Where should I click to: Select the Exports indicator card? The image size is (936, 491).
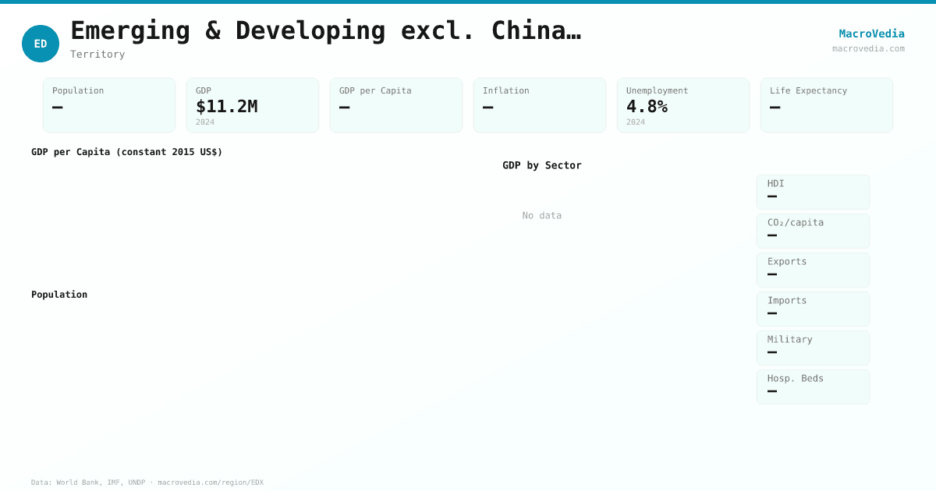pyautogui.click(x=813, y=270)
